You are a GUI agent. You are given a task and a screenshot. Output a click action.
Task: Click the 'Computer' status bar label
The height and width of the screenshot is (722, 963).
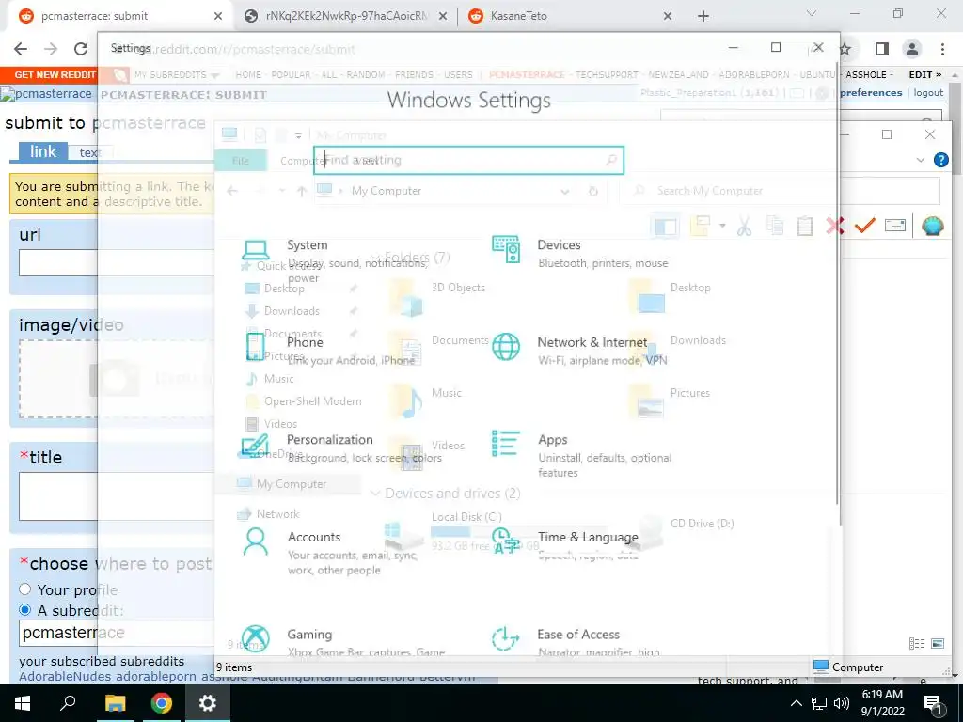(858, 667)
